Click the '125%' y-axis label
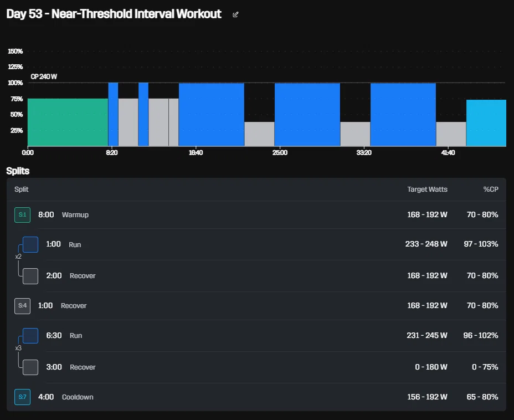Screen dimensions: 514x420 pyautogui.click(x=15, y=67)
